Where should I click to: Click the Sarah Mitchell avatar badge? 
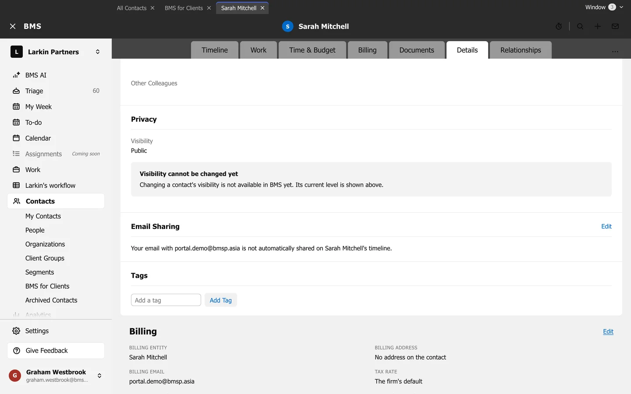coord(287,26)
